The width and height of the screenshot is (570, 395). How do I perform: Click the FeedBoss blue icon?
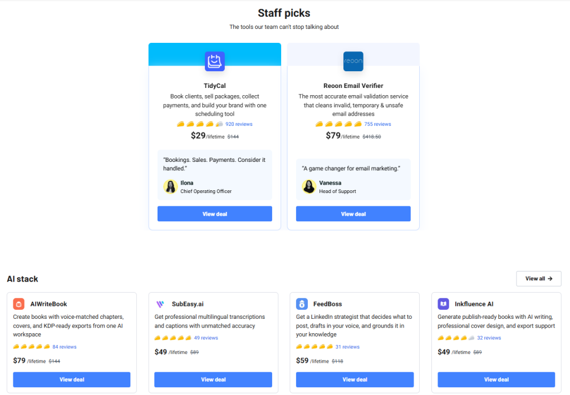302,304
